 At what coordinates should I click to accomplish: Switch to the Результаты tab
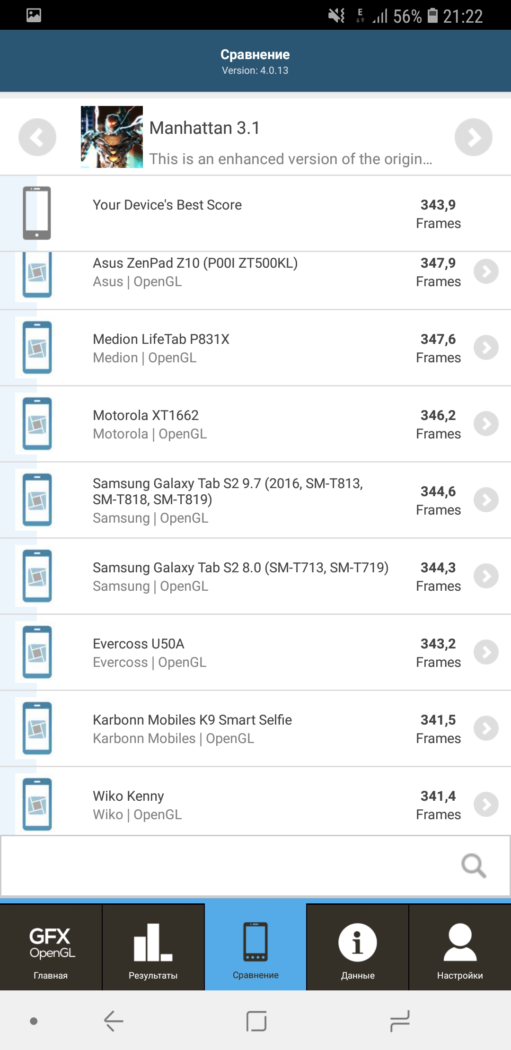coord(153,947)
